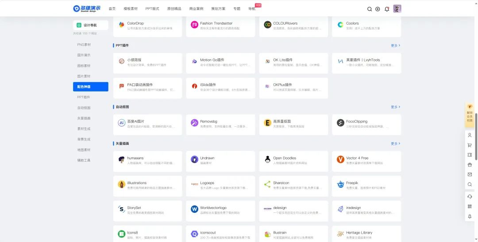Click the search magnifier in the top header
Screen dimensions: 478x242
point(370,9)
